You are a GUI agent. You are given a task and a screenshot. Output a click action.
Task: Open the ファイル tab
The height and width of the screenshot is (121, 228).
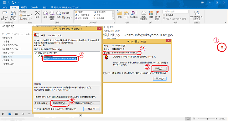coord(4,8)
